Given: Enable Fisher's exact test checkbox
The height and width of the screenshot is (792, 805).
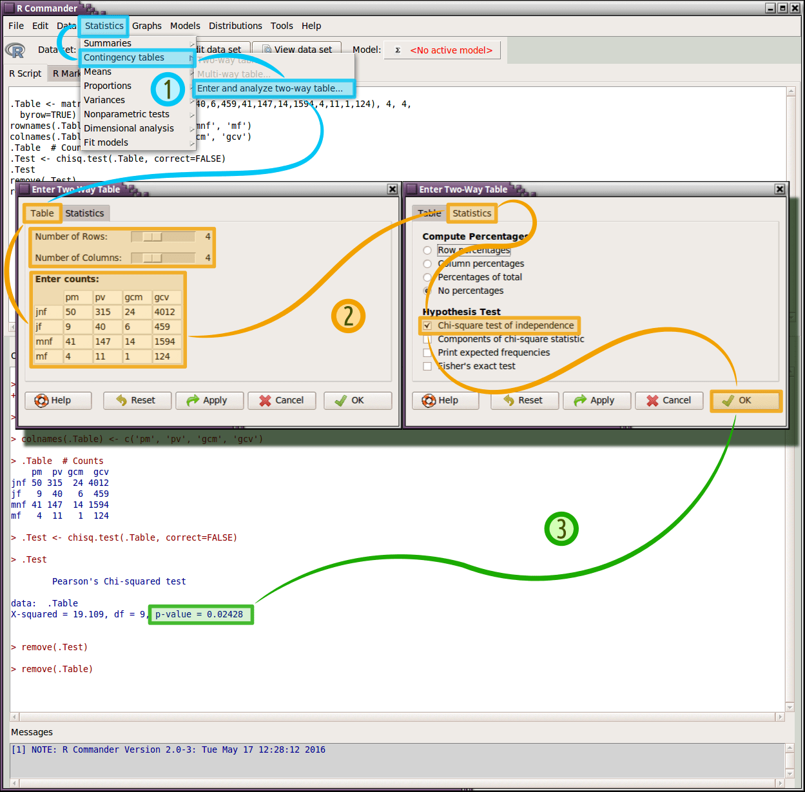Looking at the screenshot, I should click(427, 366).
